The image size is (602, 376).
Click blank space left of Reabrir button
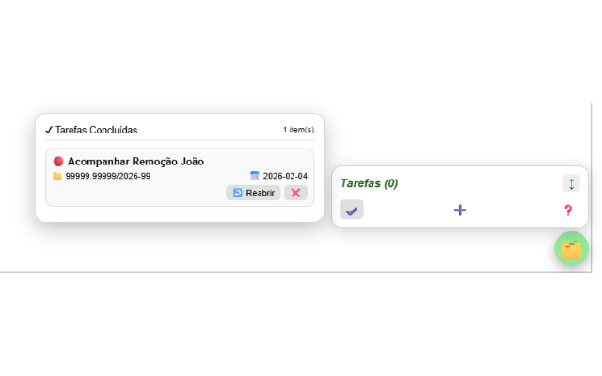coord(141,193)
